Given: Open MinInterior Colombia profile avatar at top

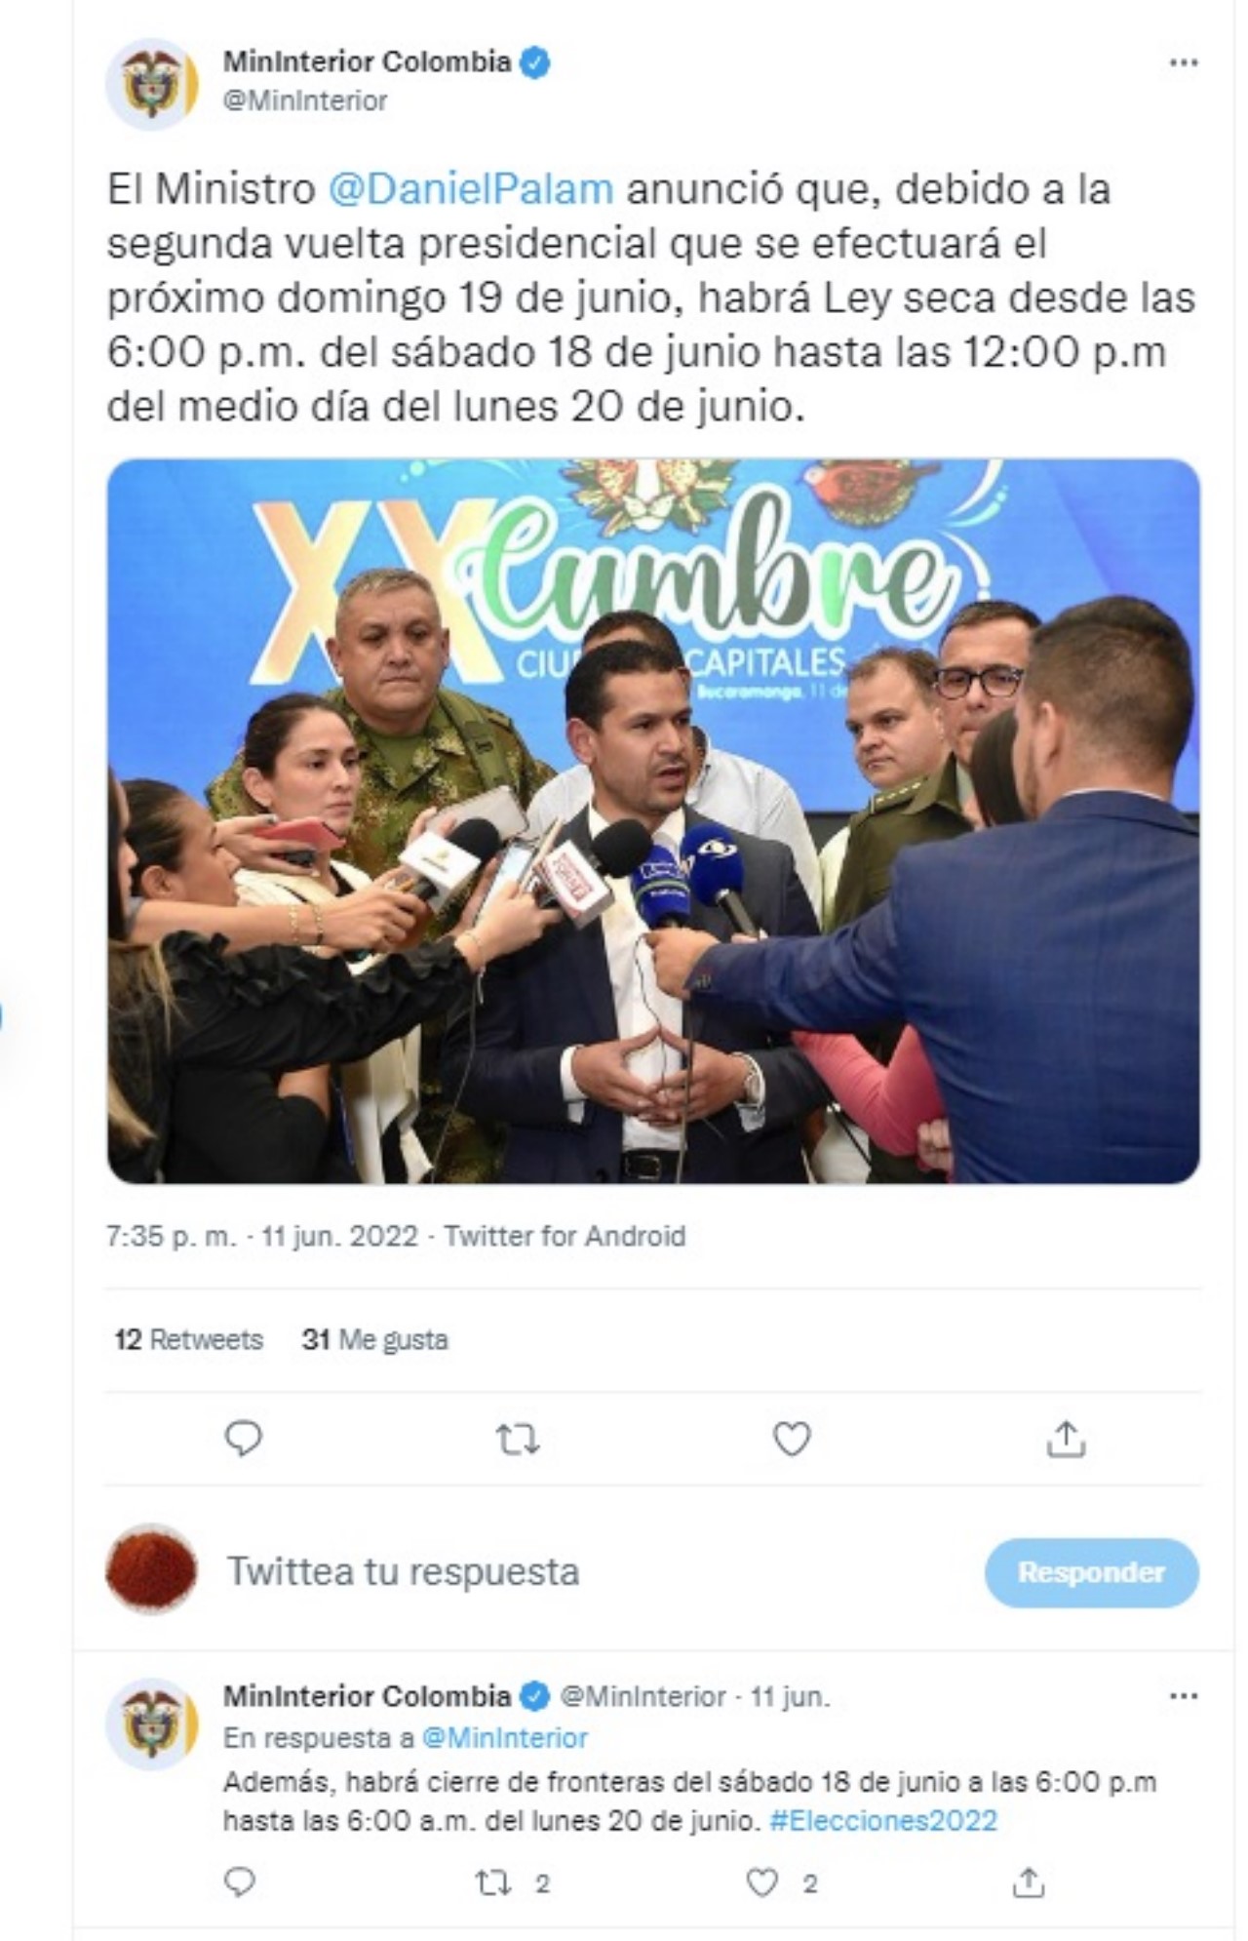Looking at the screenshot, I should click(x=152, y=85).
